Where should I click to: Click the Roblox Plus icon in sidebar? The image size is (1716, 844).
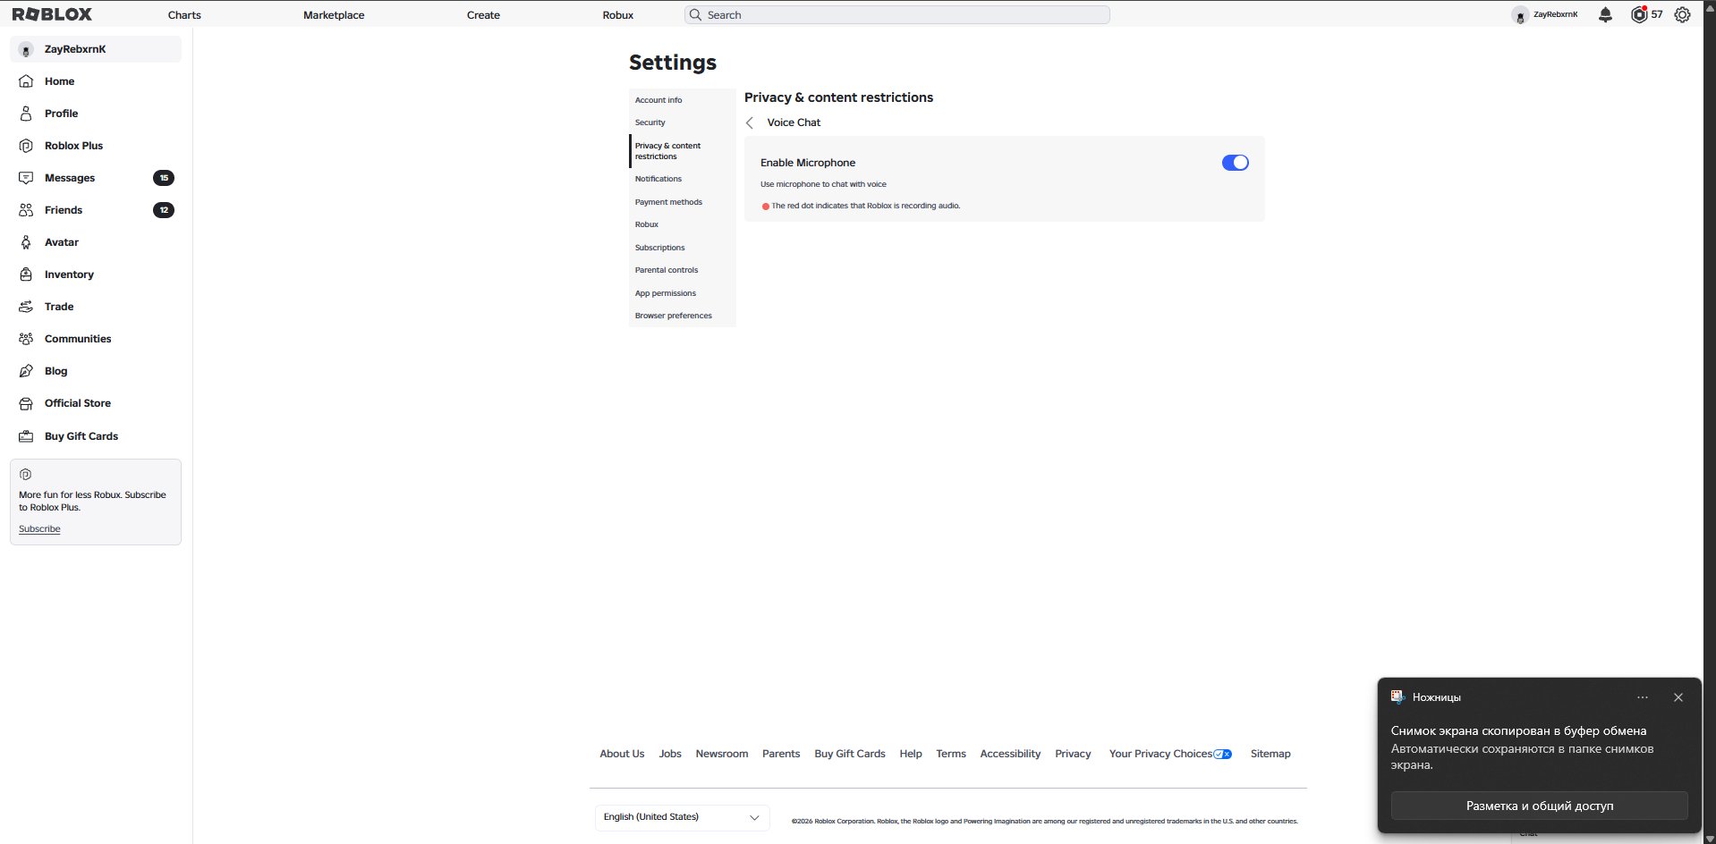(x=26, y=146)
